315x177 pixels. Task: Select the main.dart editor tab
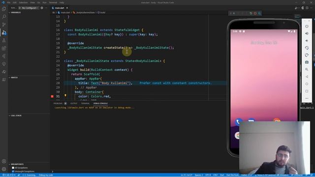60,8
